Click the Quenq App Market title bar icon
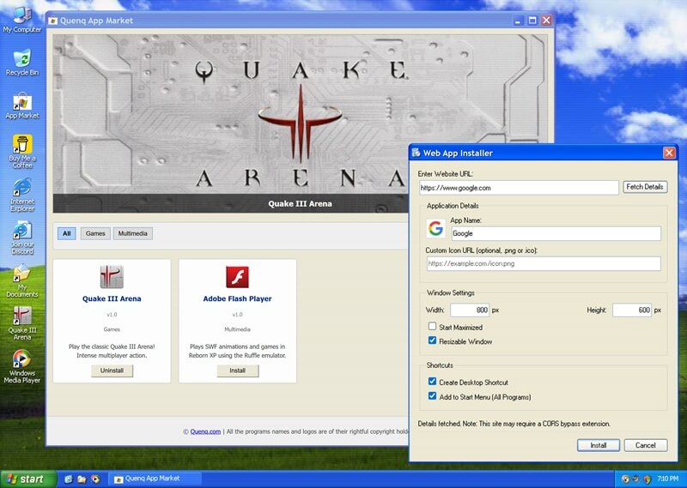 click(x=53, y=21)
